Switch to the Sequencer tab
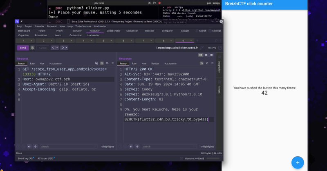Screen dimensions: 327x171 pyautogui.click(x=132, y=31)
